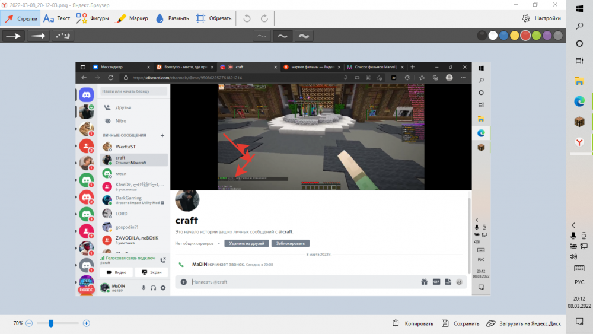
Task: Open Cortana circle icon on taskbar
Action: [x=579, y=43]
